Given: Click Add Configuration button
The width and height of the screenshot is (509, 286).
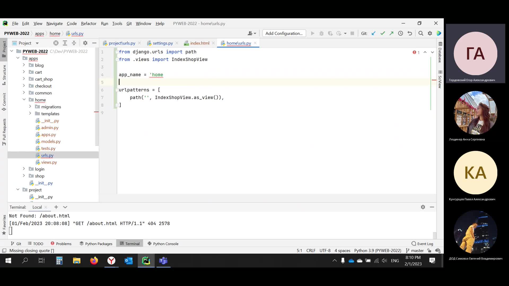Looking at the screenshot, I should pos(284,33).
